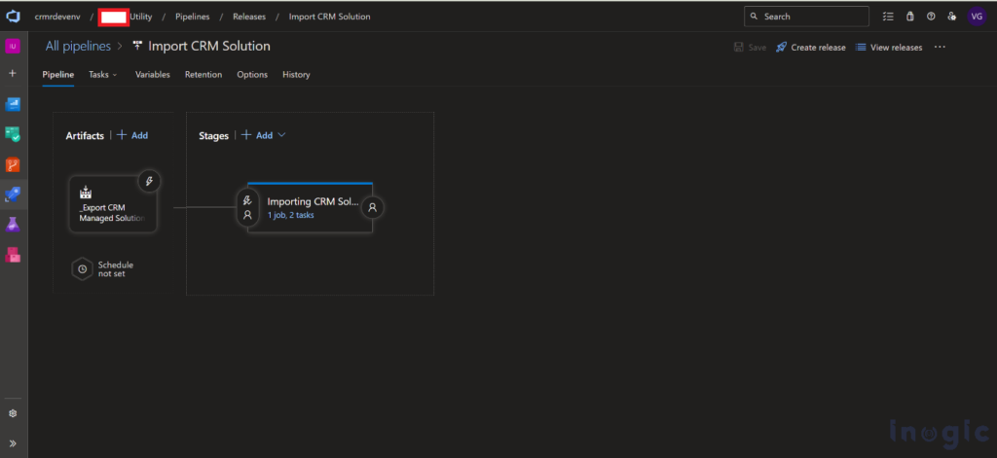Open the VG user profile avatar

977,17
